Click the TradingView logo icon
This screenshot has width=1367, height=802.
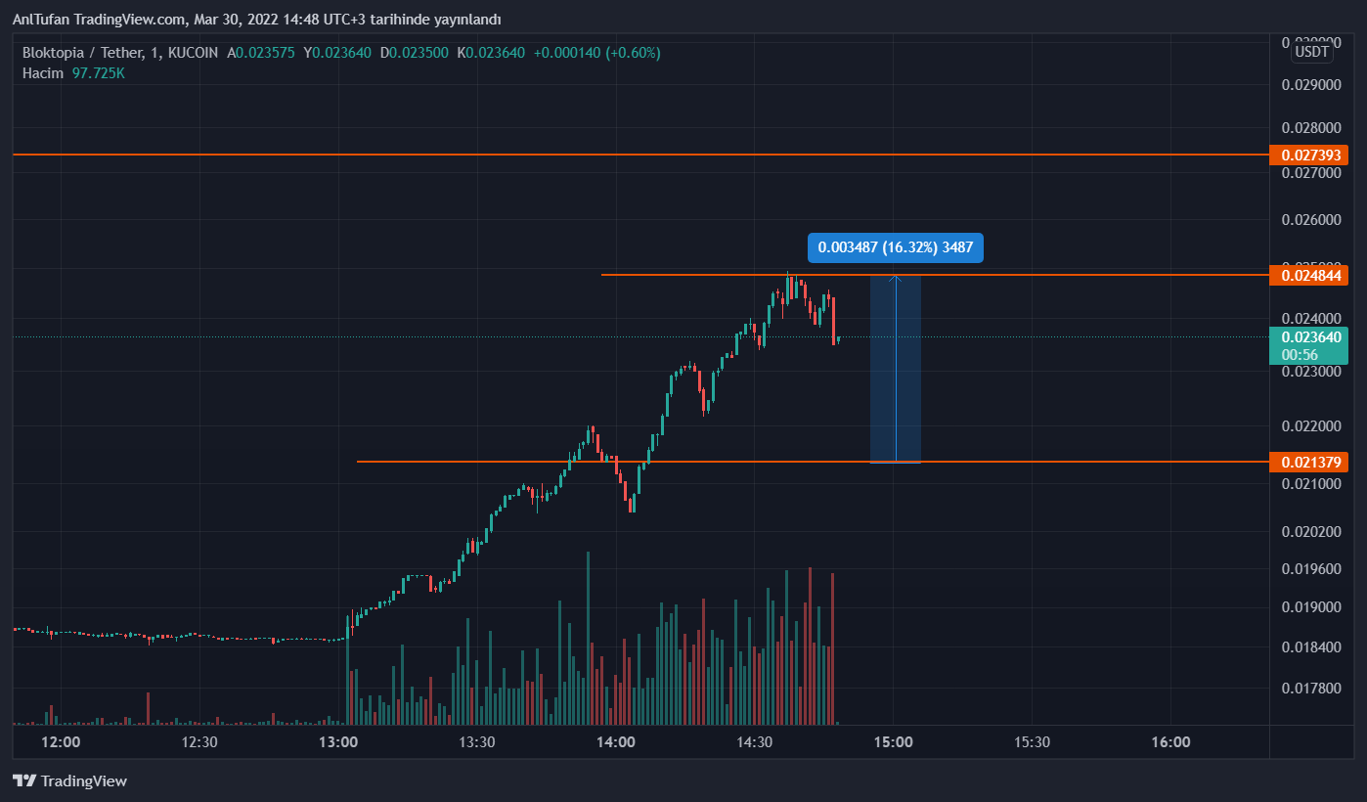pos(24,780)
